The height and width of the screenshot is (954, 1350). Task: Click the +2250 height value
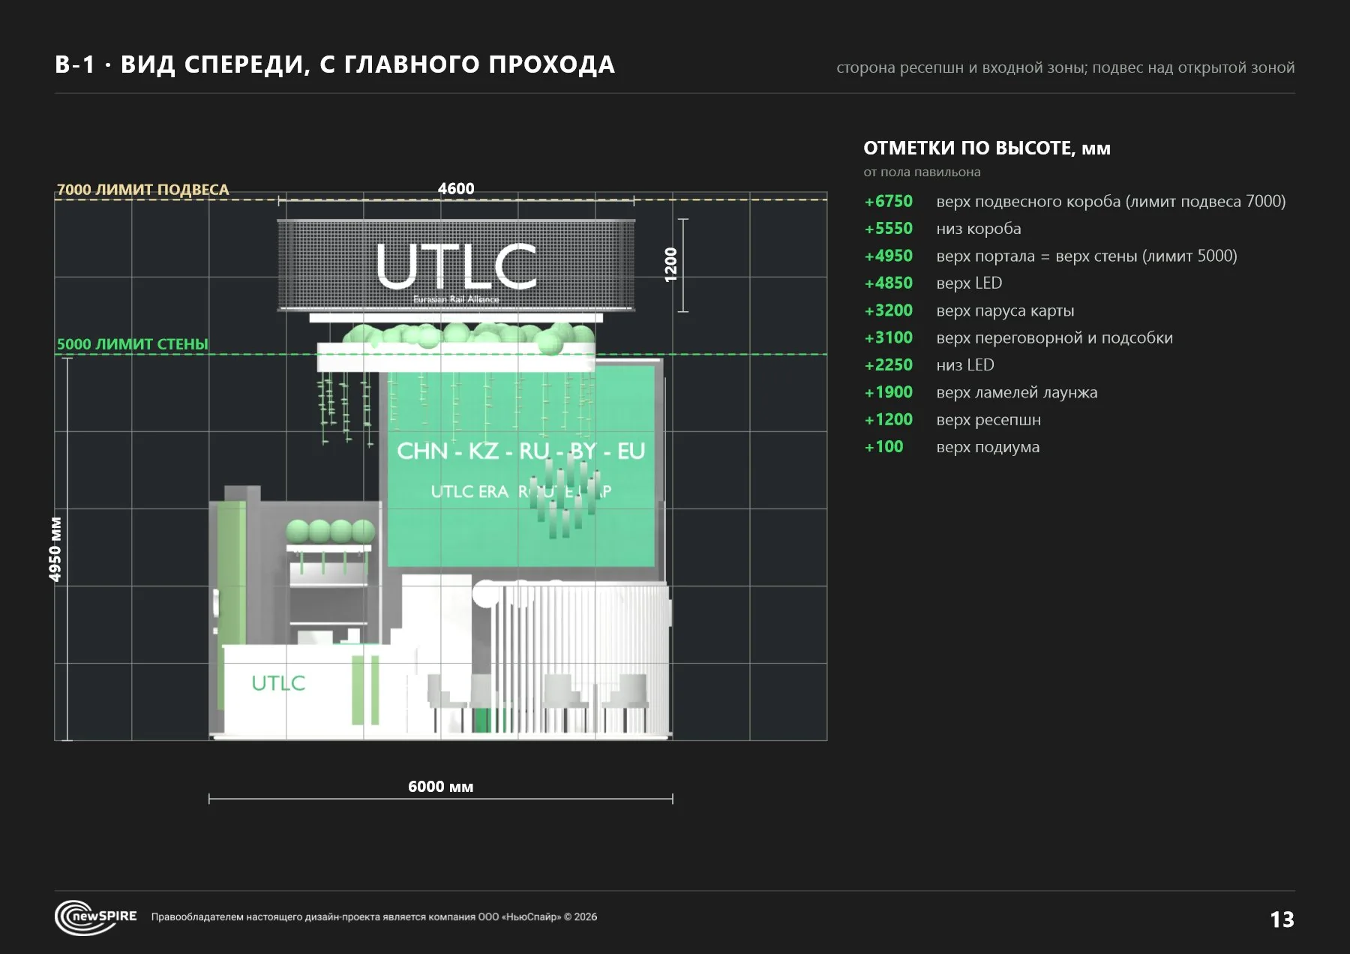(x=889, y=364)
